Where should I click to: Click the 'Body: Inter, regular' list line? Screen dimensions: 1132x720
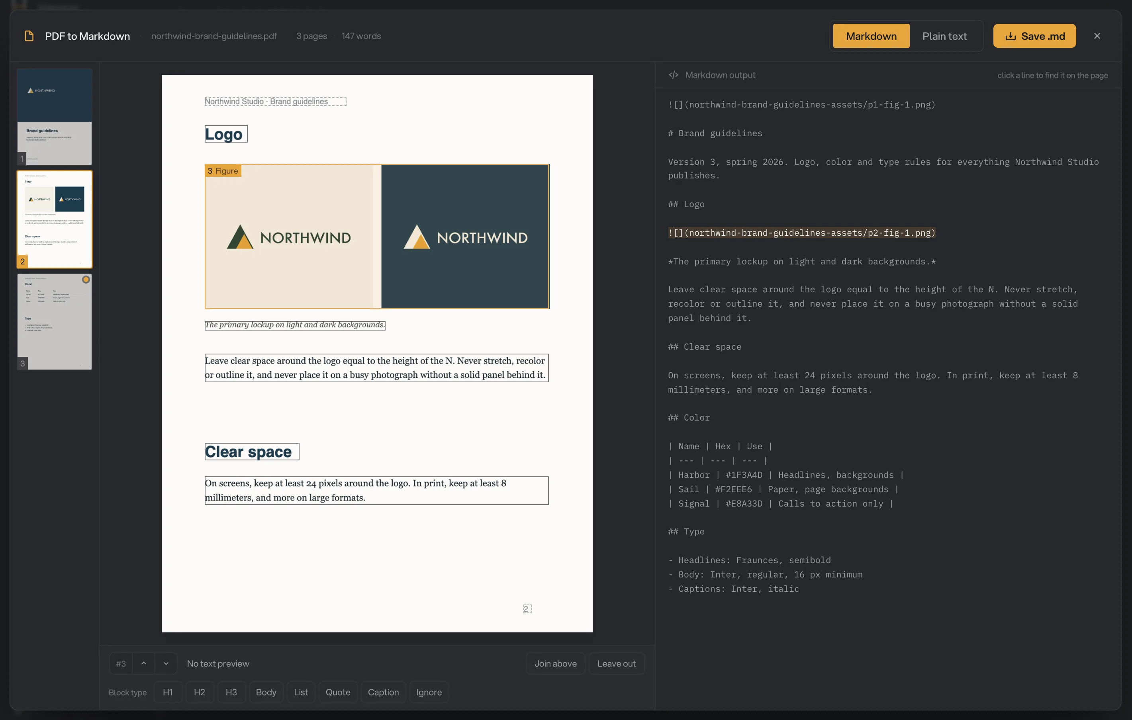click(x=765, y=575)
